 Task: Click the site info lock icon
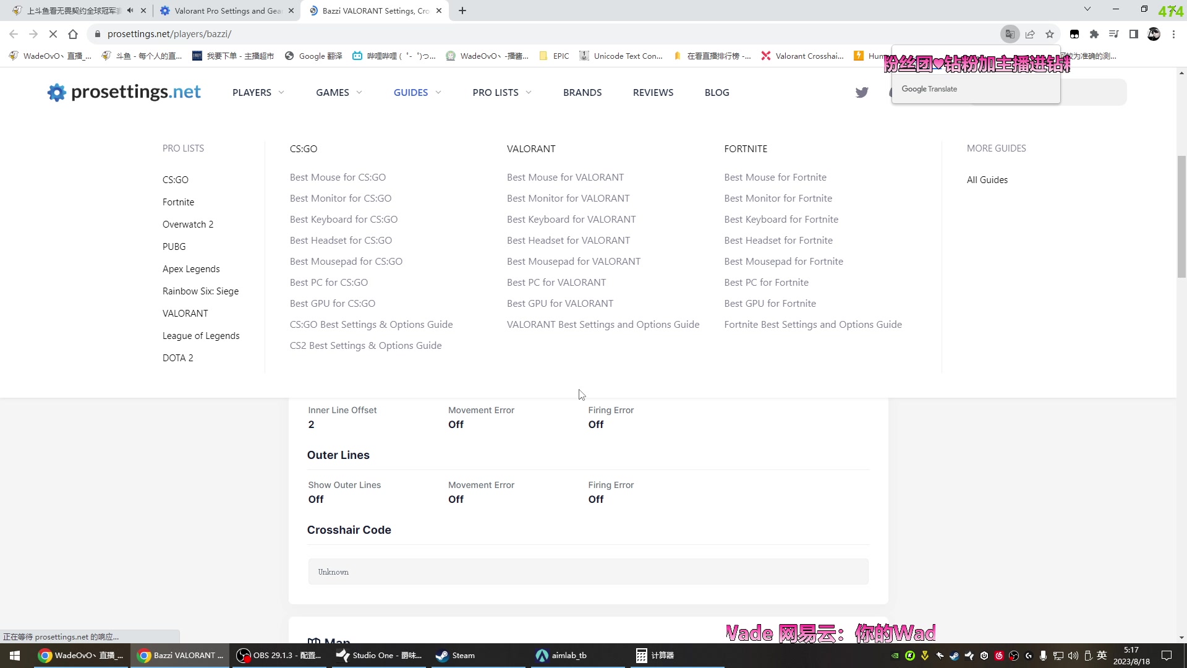97,34
